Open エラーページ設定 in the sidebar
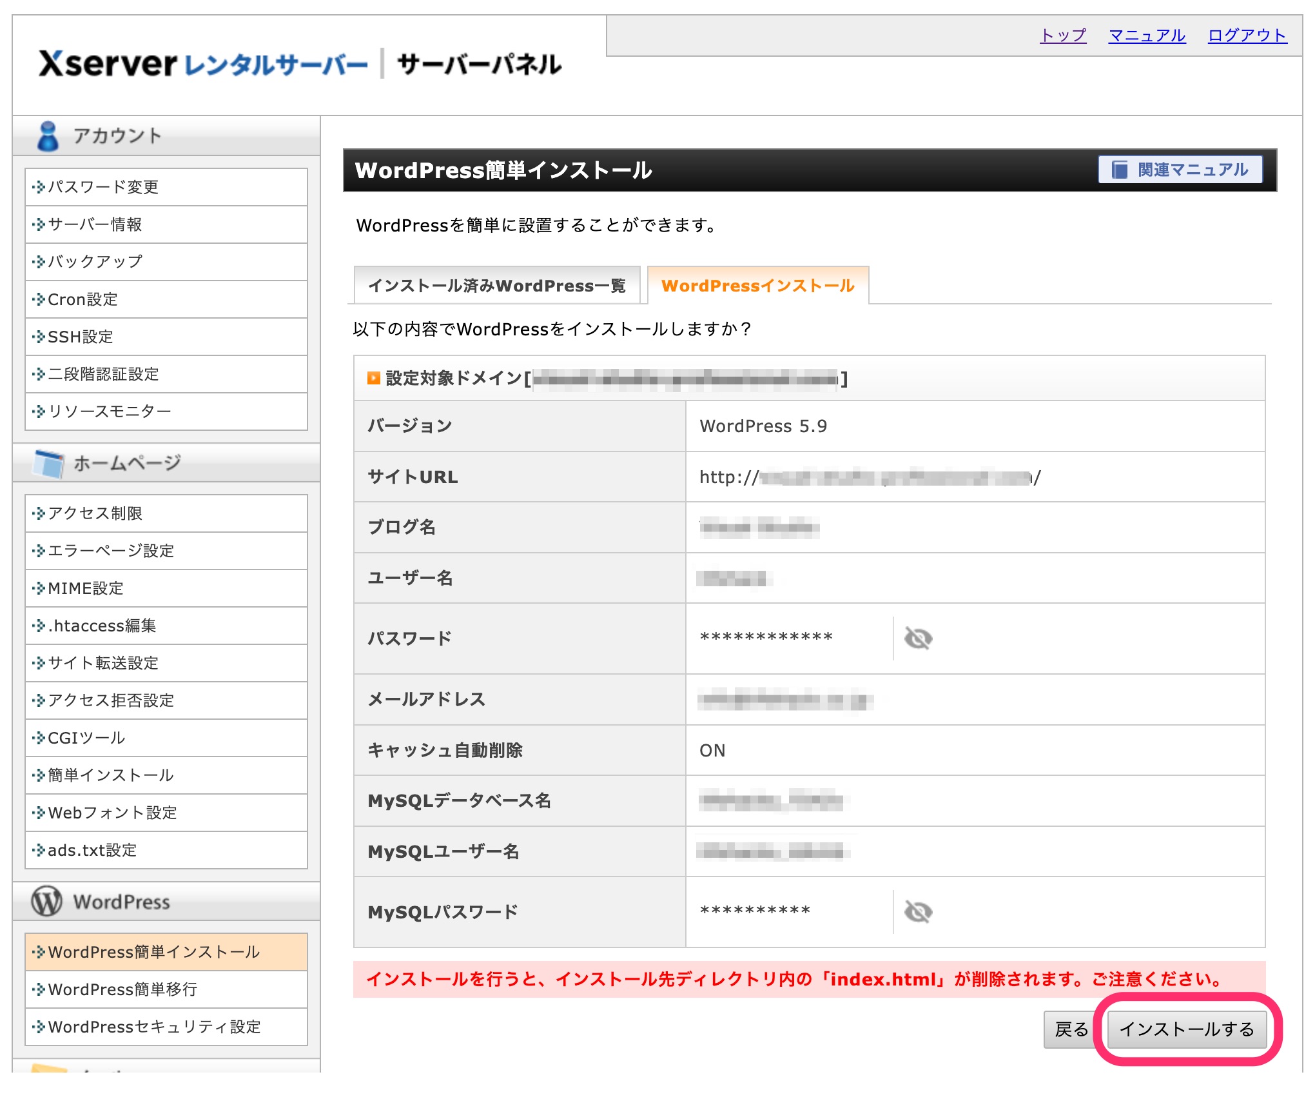 166,551
